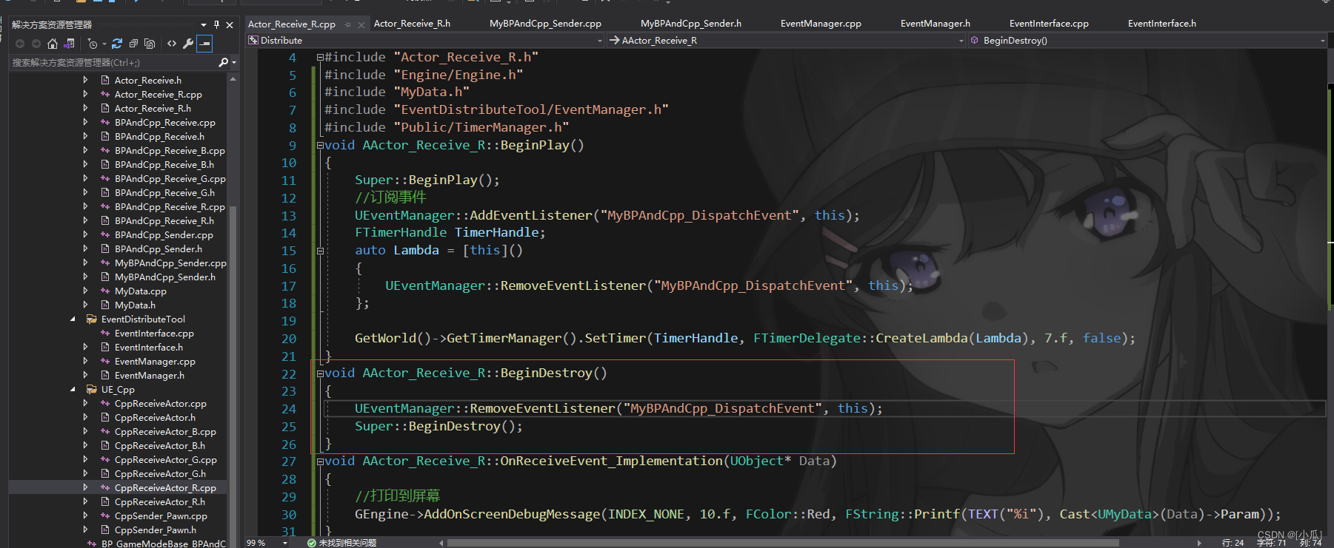The image size is (1334, 548).
Task: Show all files icon in Solution Explorer
Action: click(150, 44)
